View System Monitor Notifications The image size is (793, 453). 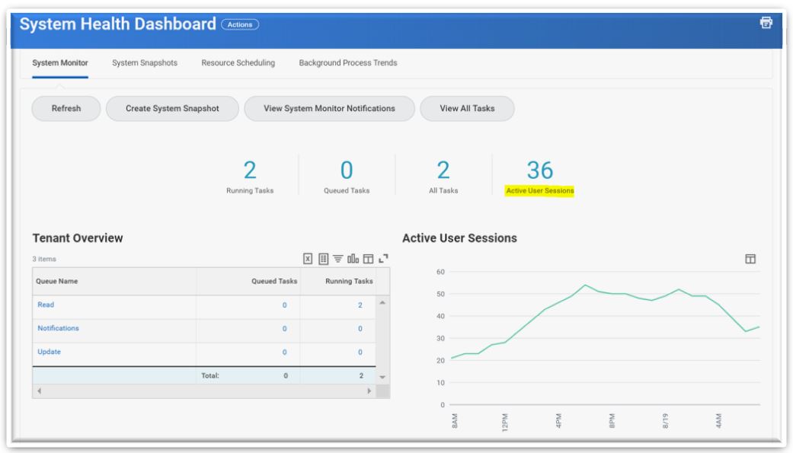[328, 108]
